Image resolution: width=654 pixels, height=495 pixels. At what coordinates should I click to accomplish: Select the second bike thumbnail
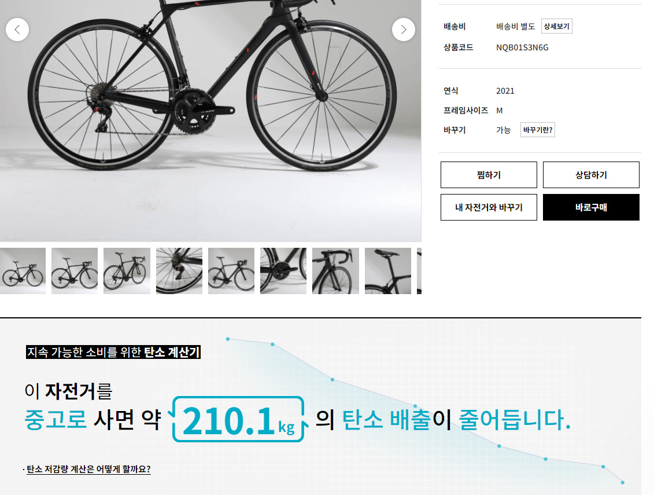pos(74,271)
